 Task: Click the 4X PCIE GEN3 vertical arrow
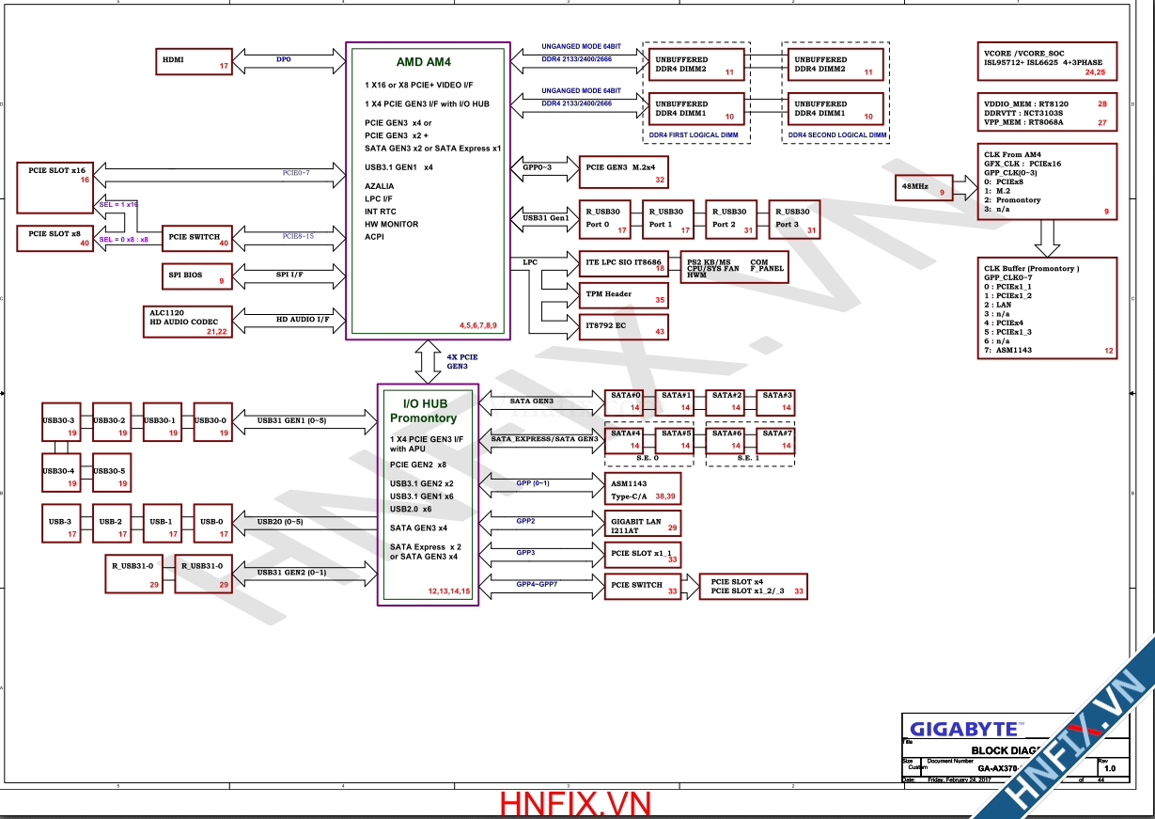point(429,361)
